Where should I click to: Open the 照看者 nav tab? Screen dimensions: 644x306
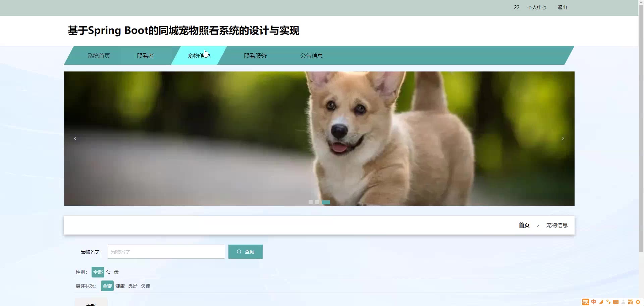[x=145, y=56]
